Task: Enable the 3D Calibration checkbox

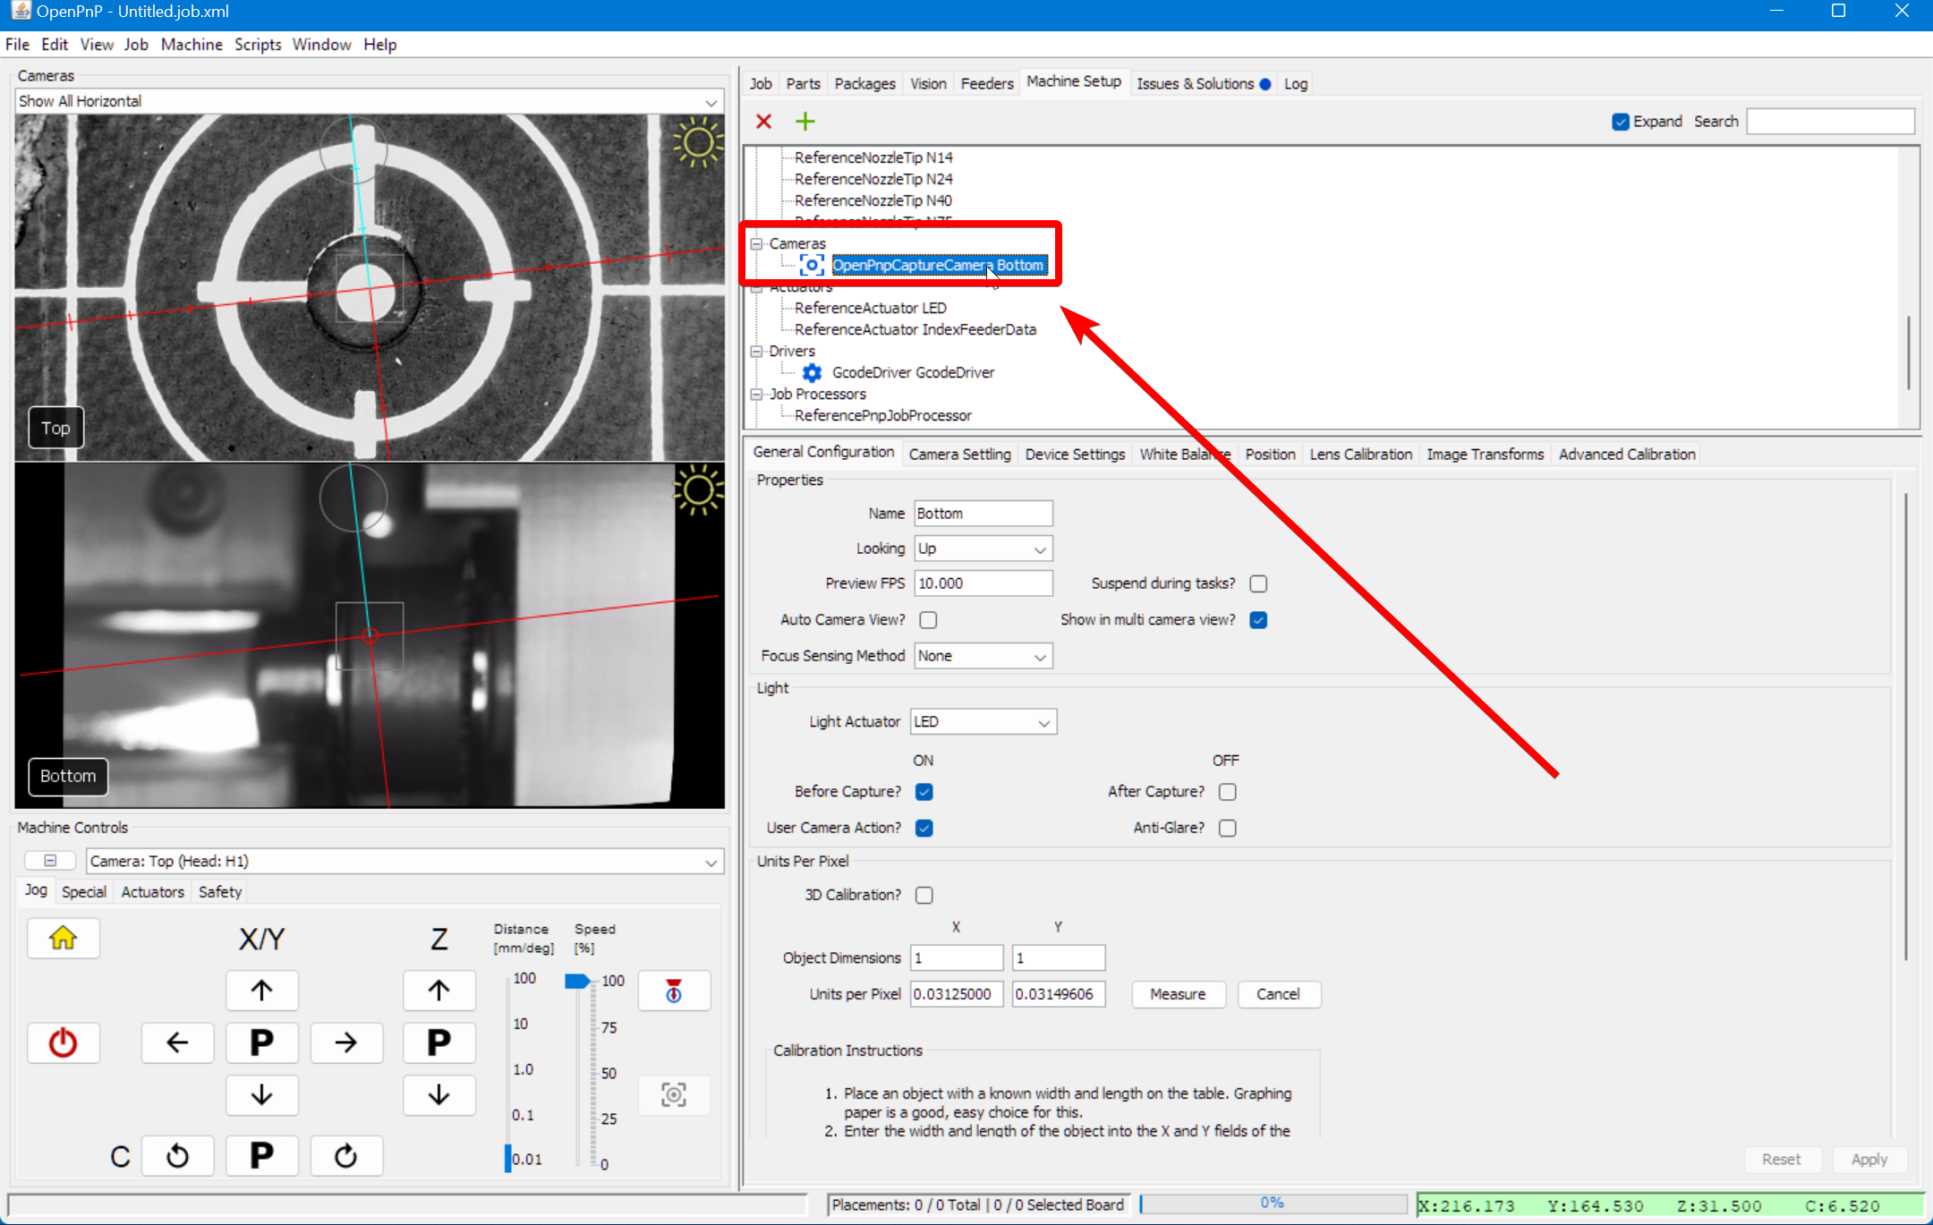Action: pos(924,895)
